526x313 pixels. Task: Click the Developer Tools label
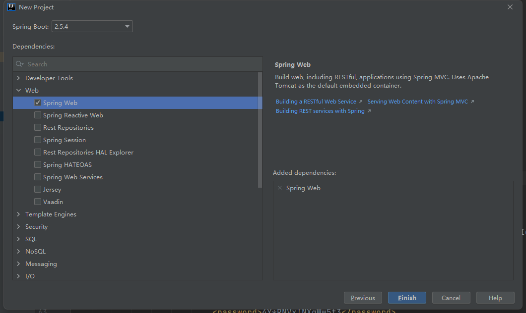point(49,78)
